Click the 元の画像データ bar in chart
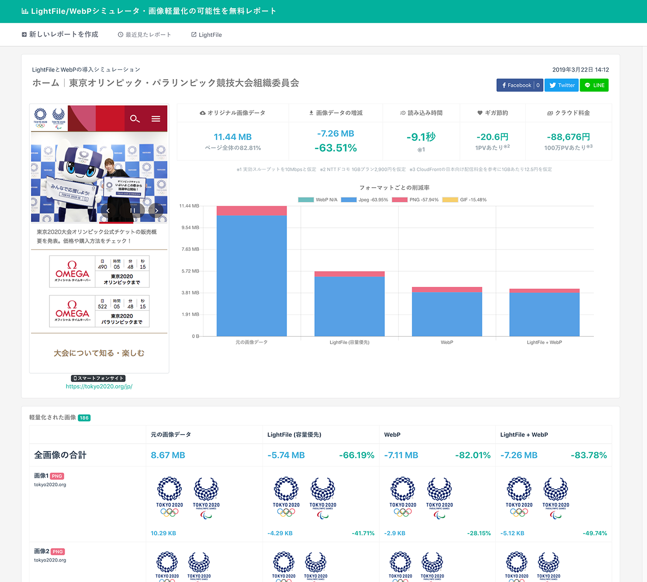The width and height of the screenshot is (647, 582). (252, 271)
